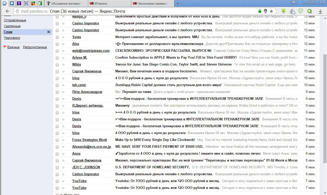This screenshot has height=195, width=327.
Task: Open the Re: Перешёл на такие email
Action: [x=133, y=92]
